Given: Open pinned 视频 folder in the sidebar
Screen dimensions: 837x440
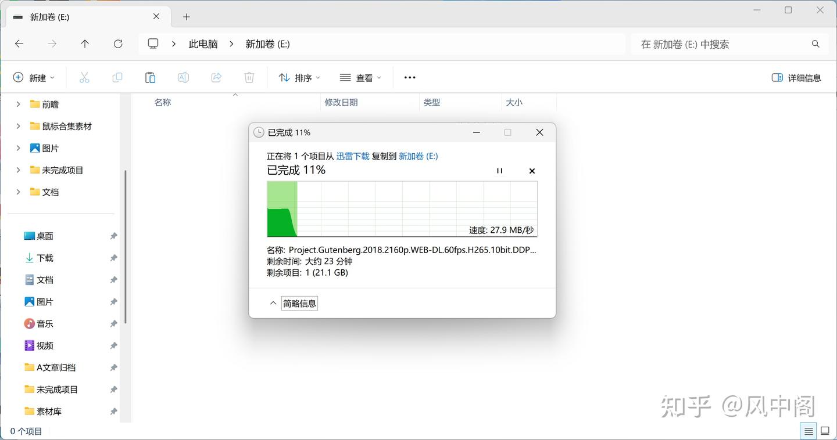Looking at the screenshot, I should (x=38, y=345).
